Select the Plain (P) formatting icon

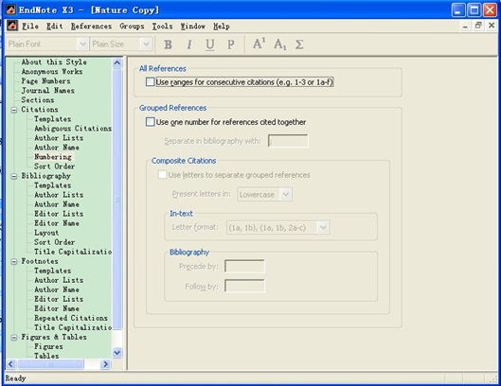pos(231,44)
